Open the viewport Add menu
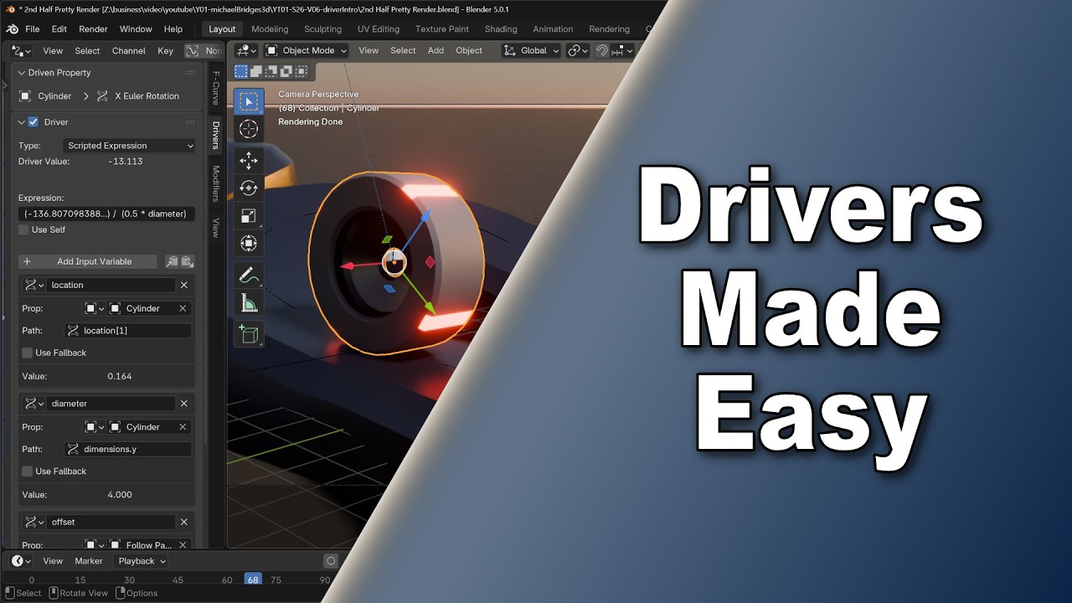 click(435, 50)
